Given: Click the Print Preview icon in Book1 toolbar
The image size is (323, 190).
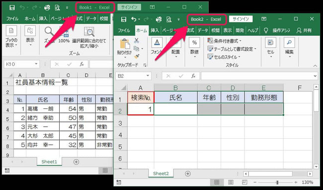Looking at the screenshot, I should pos(57,7).
